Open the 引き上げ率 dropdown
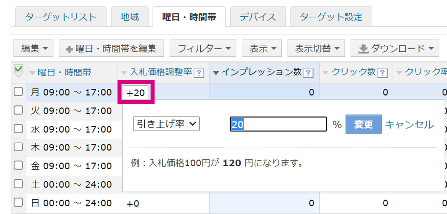Image resolution: width=447 pixels, height=214 pixels. [x=166, y=124]
